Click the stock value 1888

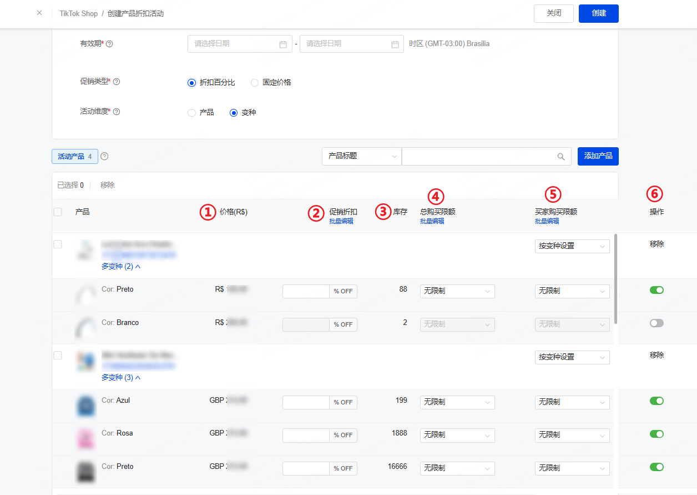399,433
